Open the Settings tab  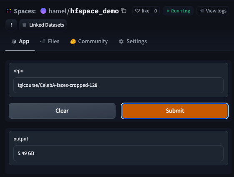click(x=133, y=41)
